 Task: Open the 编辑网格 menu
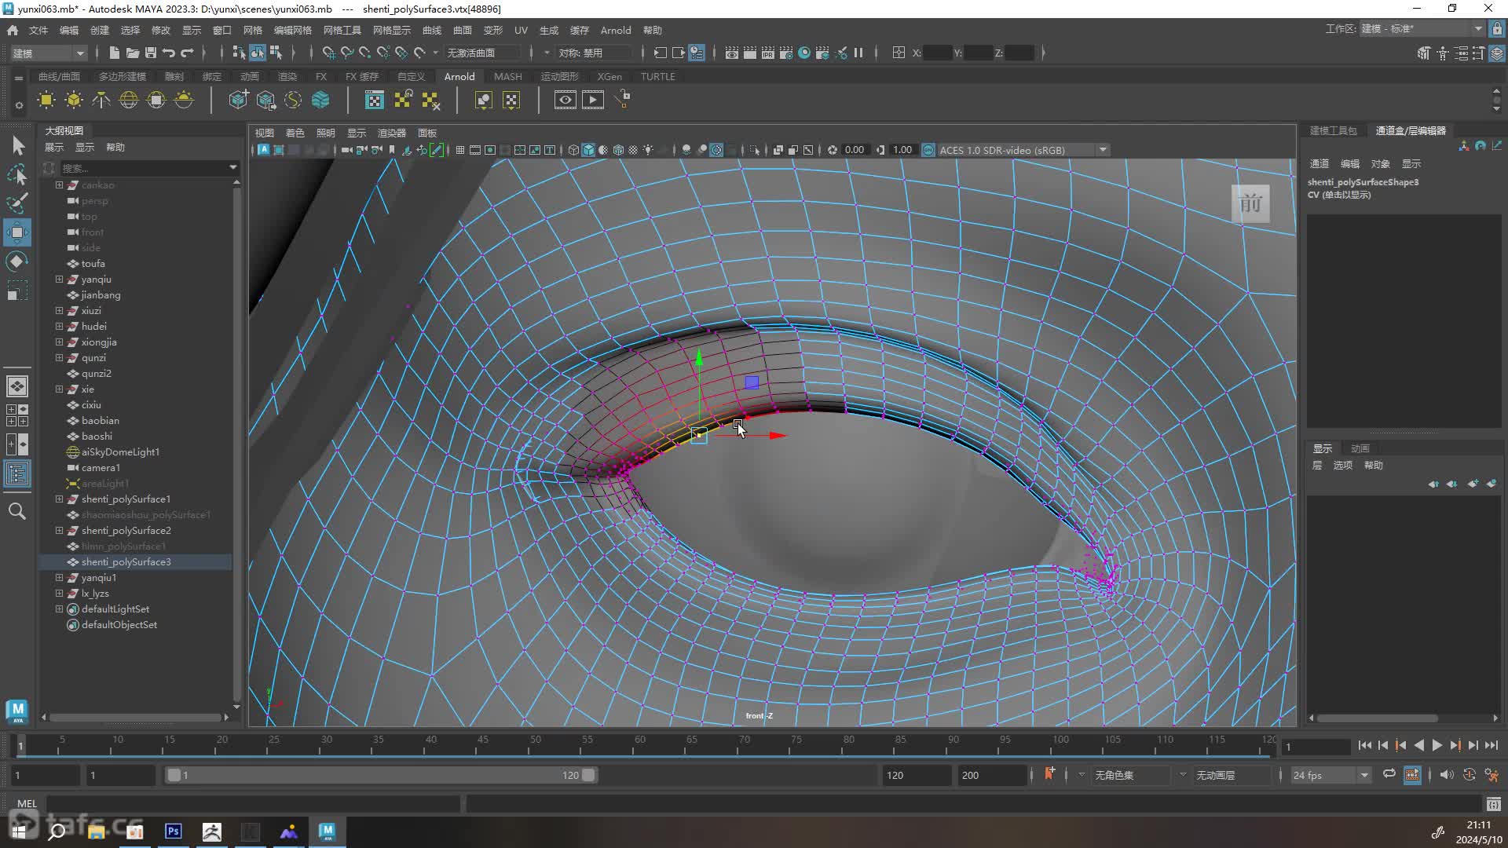pyautogui.click(x=292, y=30)
